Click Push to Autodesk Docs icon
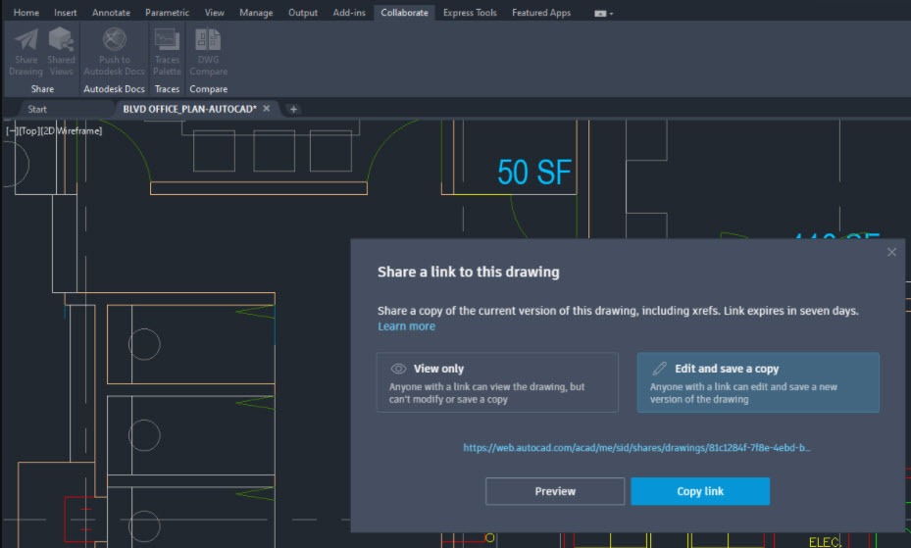The image size is (911, 548). click(115, 39)
